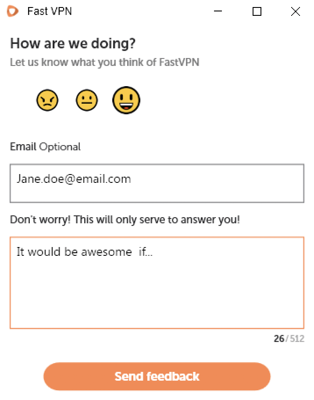Click into the feedback message text area
The height and width of the screenshot is (400, 314).
click(157, 283)
